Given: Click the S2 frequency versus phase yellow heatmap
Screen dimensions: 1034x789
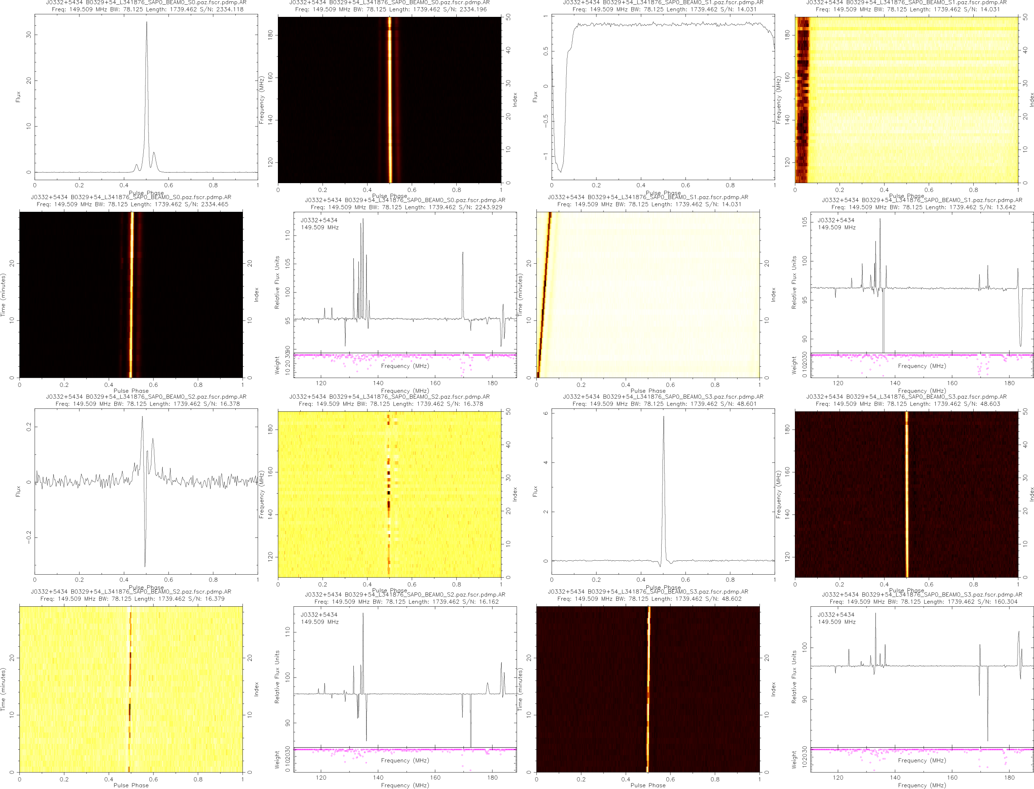Looking at the screenshot, I should pos(389,494).
